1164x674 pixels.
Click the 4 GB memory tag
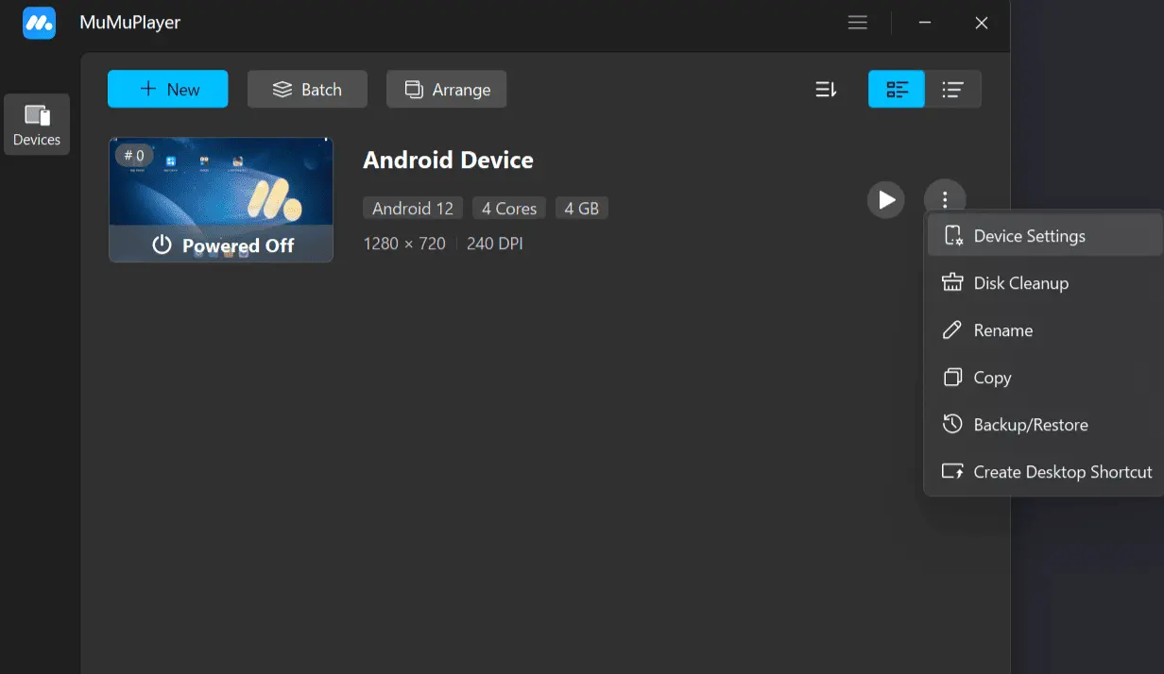point(582,209)
